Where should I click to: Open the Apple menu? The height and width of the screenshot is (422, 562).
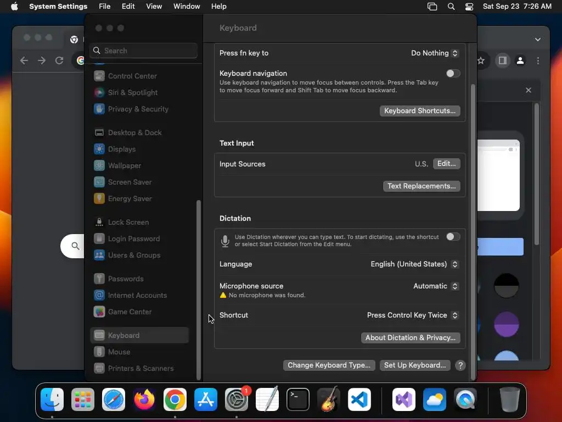point(14,7)
